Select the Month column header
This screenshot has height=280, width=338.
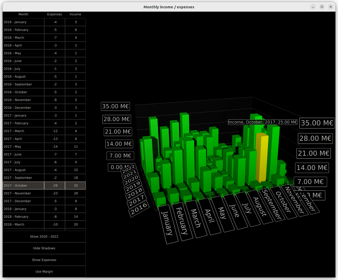coord(23,14)
